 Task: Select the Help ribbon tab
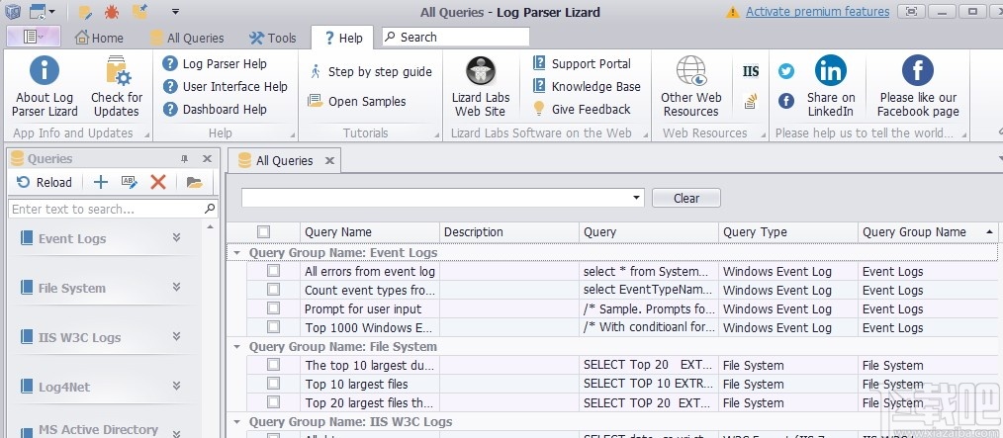pos(344,38)
